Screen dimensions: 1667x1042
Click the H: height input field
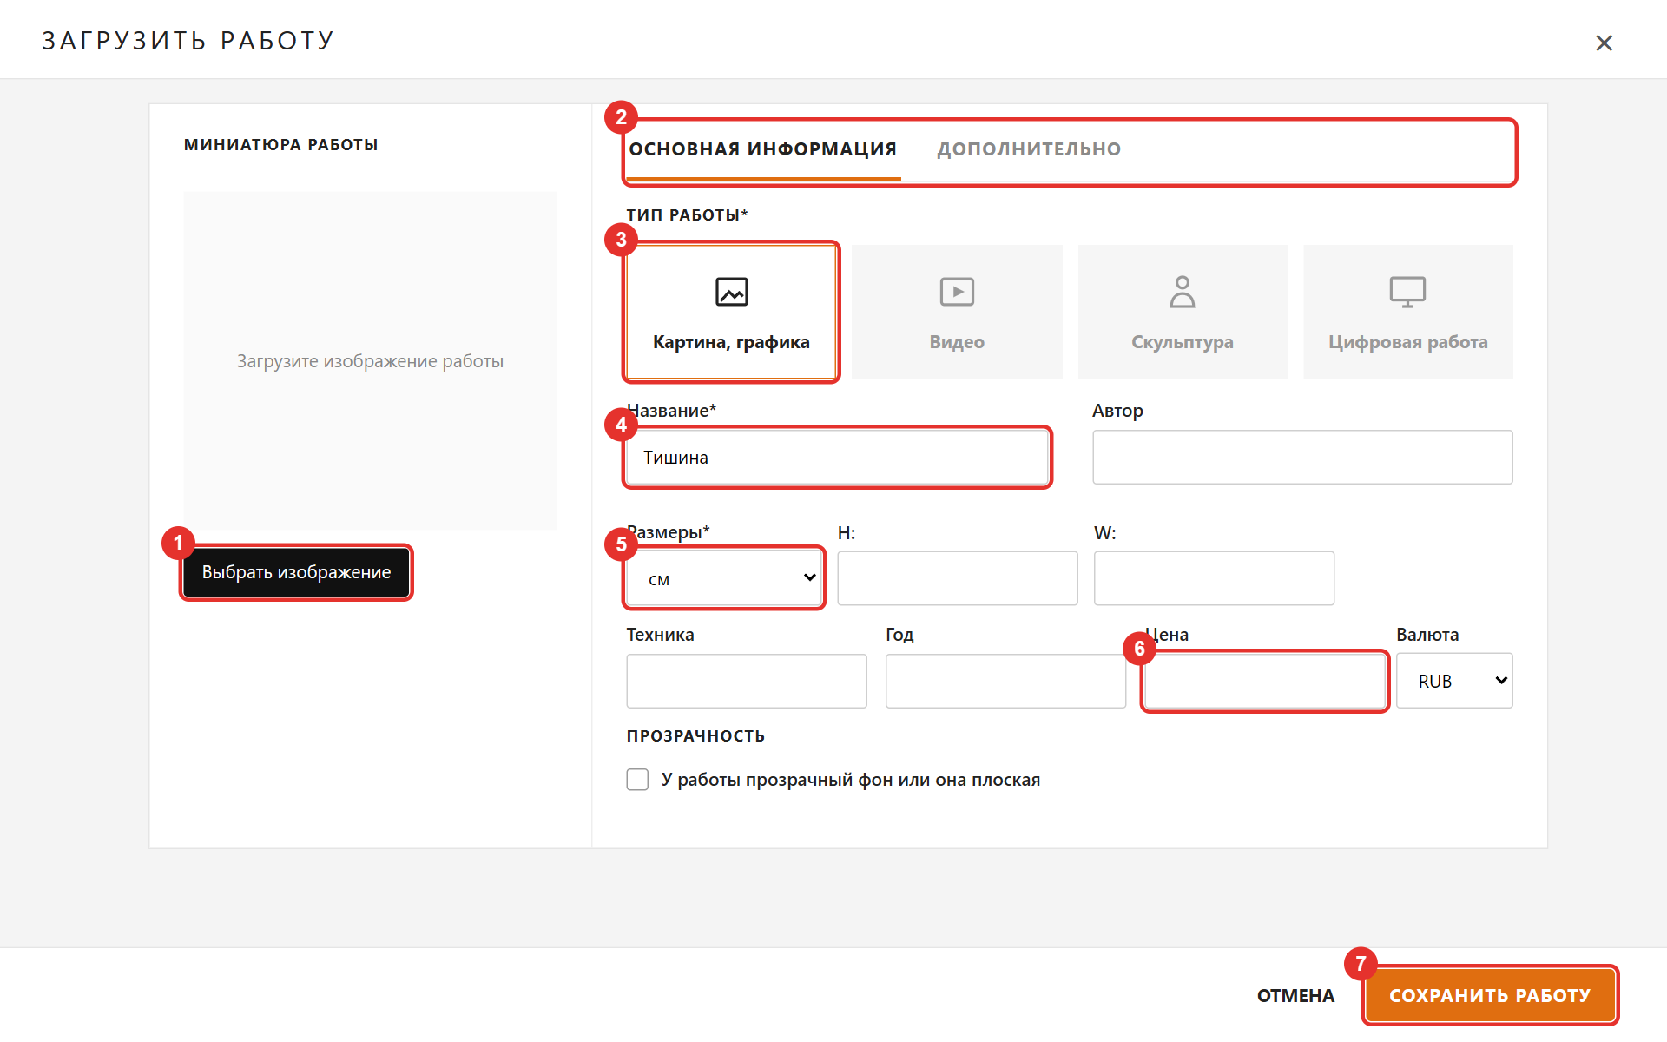click(957, 578)
